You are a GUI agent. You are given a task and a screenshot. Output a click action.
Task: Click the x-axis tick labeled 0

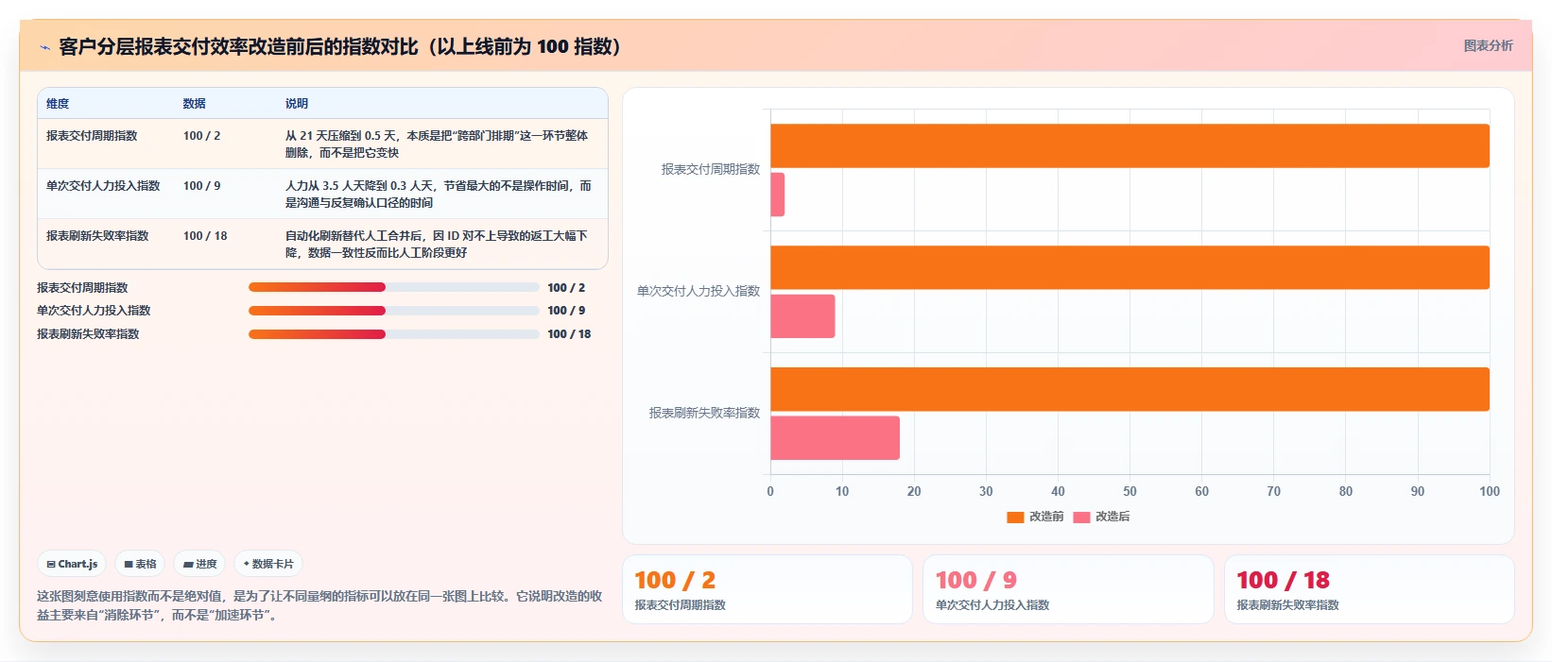pos(770,491)
